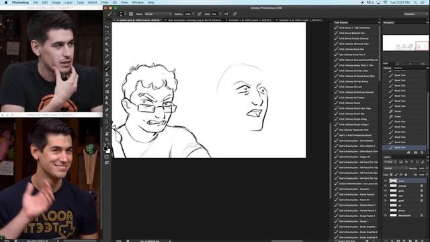The height and width of the screenshot is (242, 430).
Task: Select the Clone Stamp tool
Action: click(x=107, y=74)
